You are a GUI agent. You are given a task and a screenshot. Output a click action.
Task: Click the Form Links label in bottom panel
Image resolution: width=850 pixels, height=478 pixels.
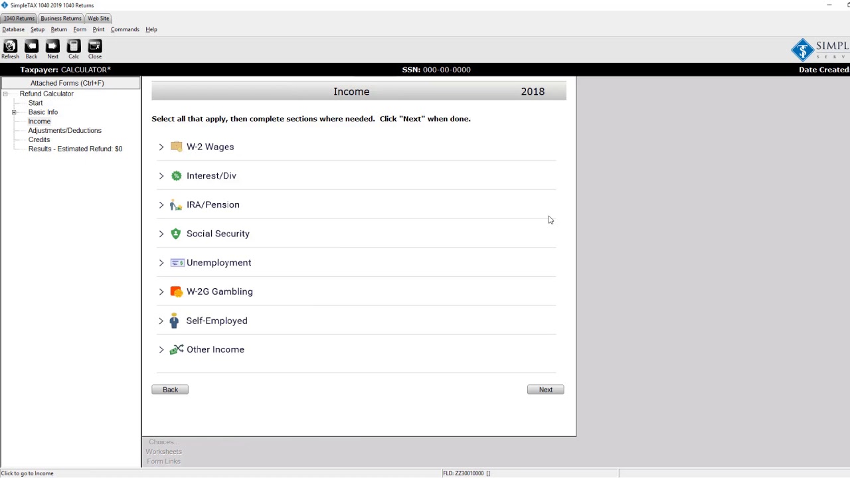point(163,461)
